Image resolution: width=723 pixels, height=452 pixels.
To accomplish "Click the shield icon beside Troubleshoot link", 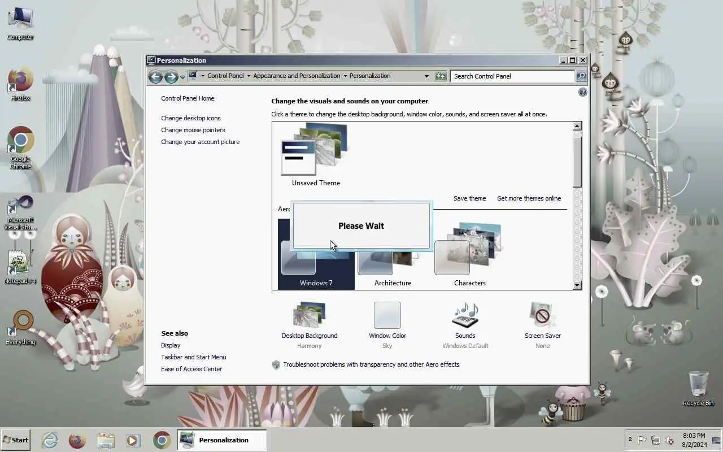I will (276, 365).
